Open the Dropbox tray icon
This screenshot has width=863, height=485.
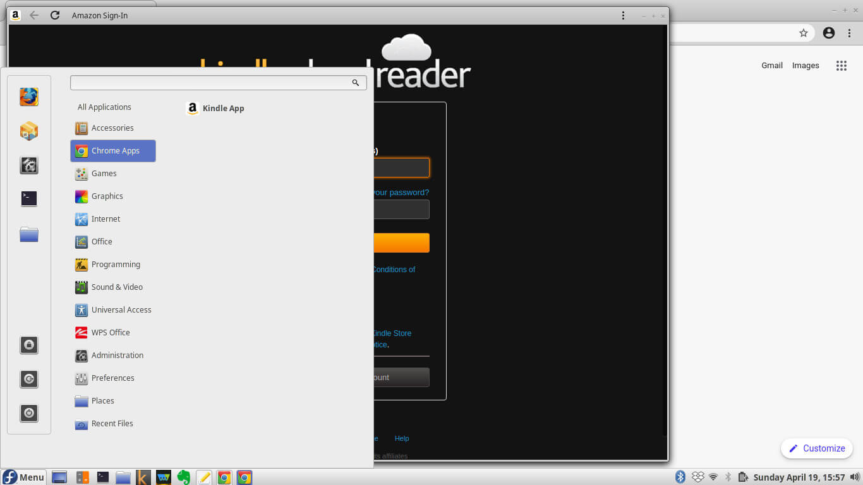(697, 477)
